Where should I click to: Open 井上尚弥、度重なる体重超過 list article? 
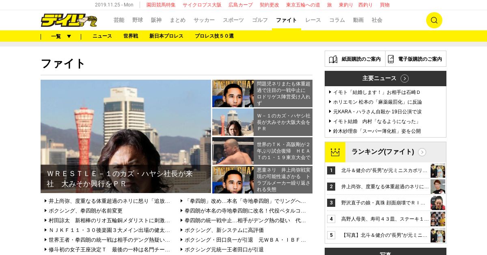(x=109, y=201)
